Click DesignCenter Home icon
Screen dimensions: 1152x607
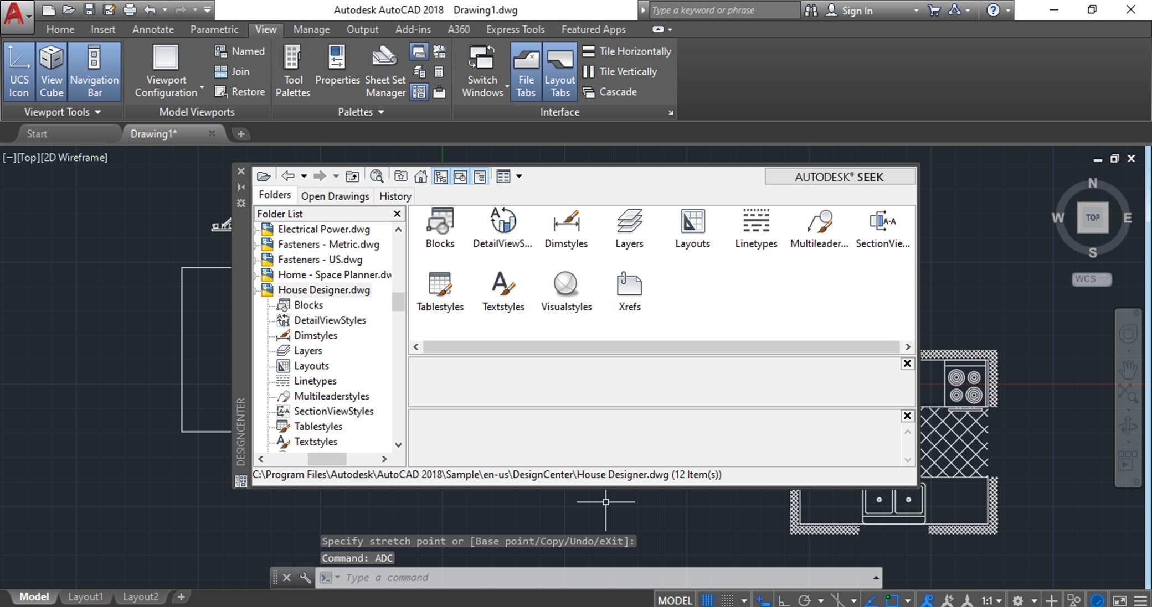(x=421, y=177)
